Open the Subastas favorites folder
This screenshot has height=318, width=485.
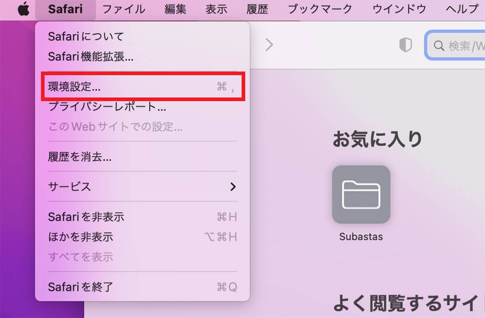click(x=361, y=195)
